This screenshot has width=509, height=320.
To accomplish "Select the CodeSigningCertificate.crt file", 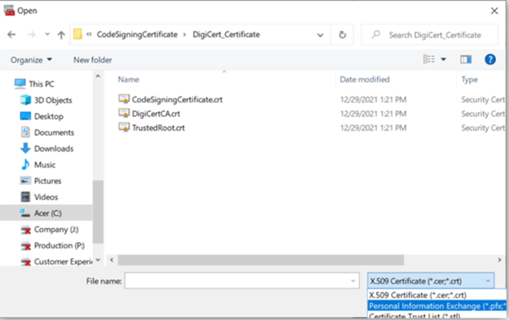I will coord(177,99).
